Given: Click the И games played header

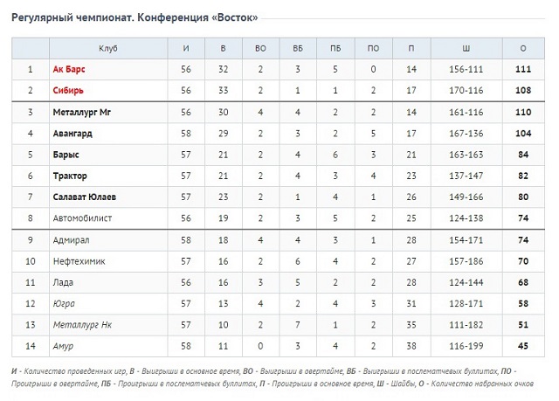Looking at the screenshot, I should point(186,48).
